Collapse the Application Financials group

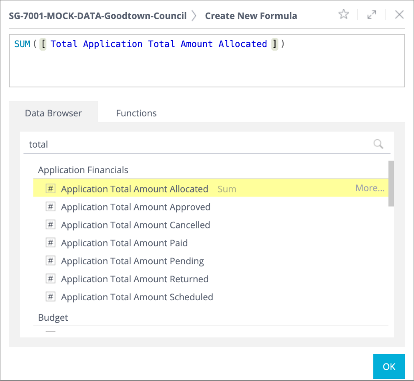[x=83, y=170]
